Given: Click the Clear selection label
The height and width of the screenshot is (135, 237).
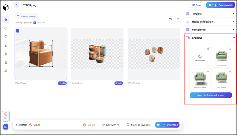Looking at the screenshot, I should click(x=37, y=125).
